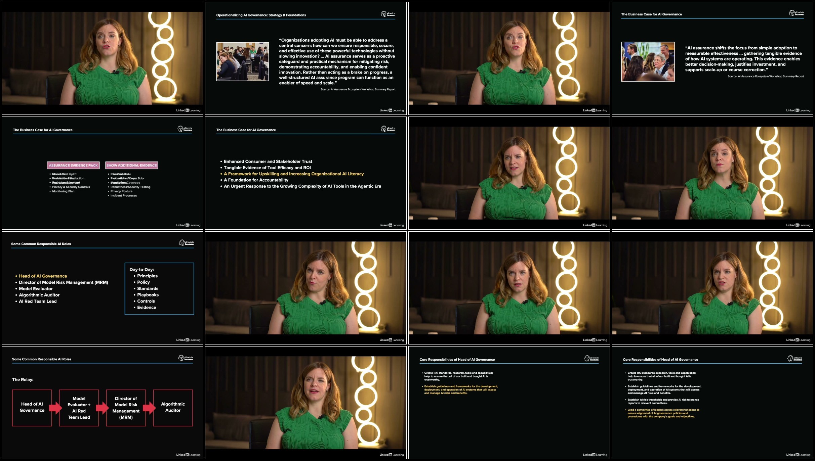Click All Tech Is Human logo on Day-to-Day roles slide
The image size is (815, 461).
(x=186, y=243)
